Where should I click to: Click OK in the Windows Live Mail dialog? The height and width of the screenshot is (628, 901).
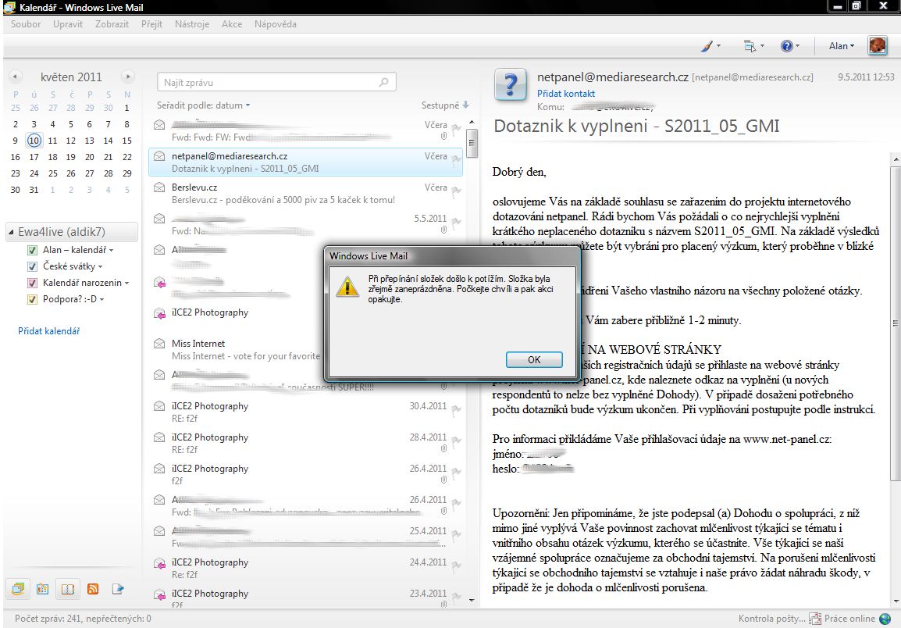534,359
